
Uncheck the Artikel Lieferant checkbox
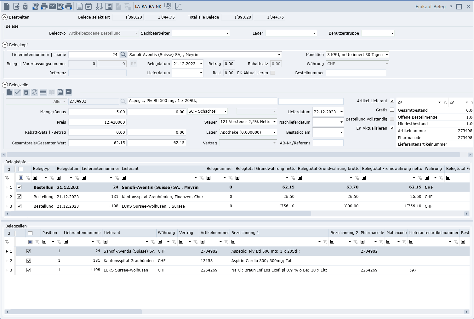pos(392,101)
